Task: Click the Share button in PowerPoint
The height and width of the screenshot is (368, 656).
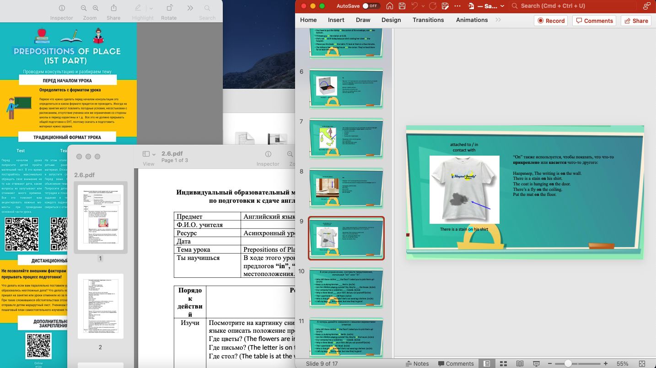Action: click(x=636, y=21)
